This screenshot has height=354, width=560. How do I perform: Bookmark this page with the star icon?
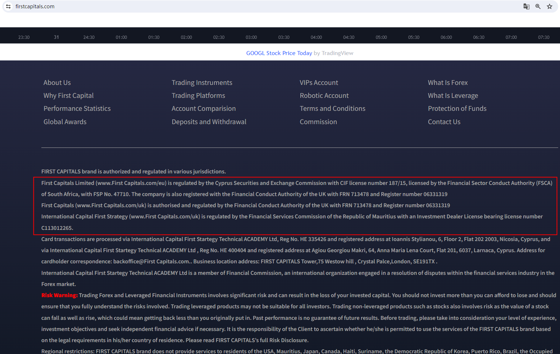click(550, 6)
